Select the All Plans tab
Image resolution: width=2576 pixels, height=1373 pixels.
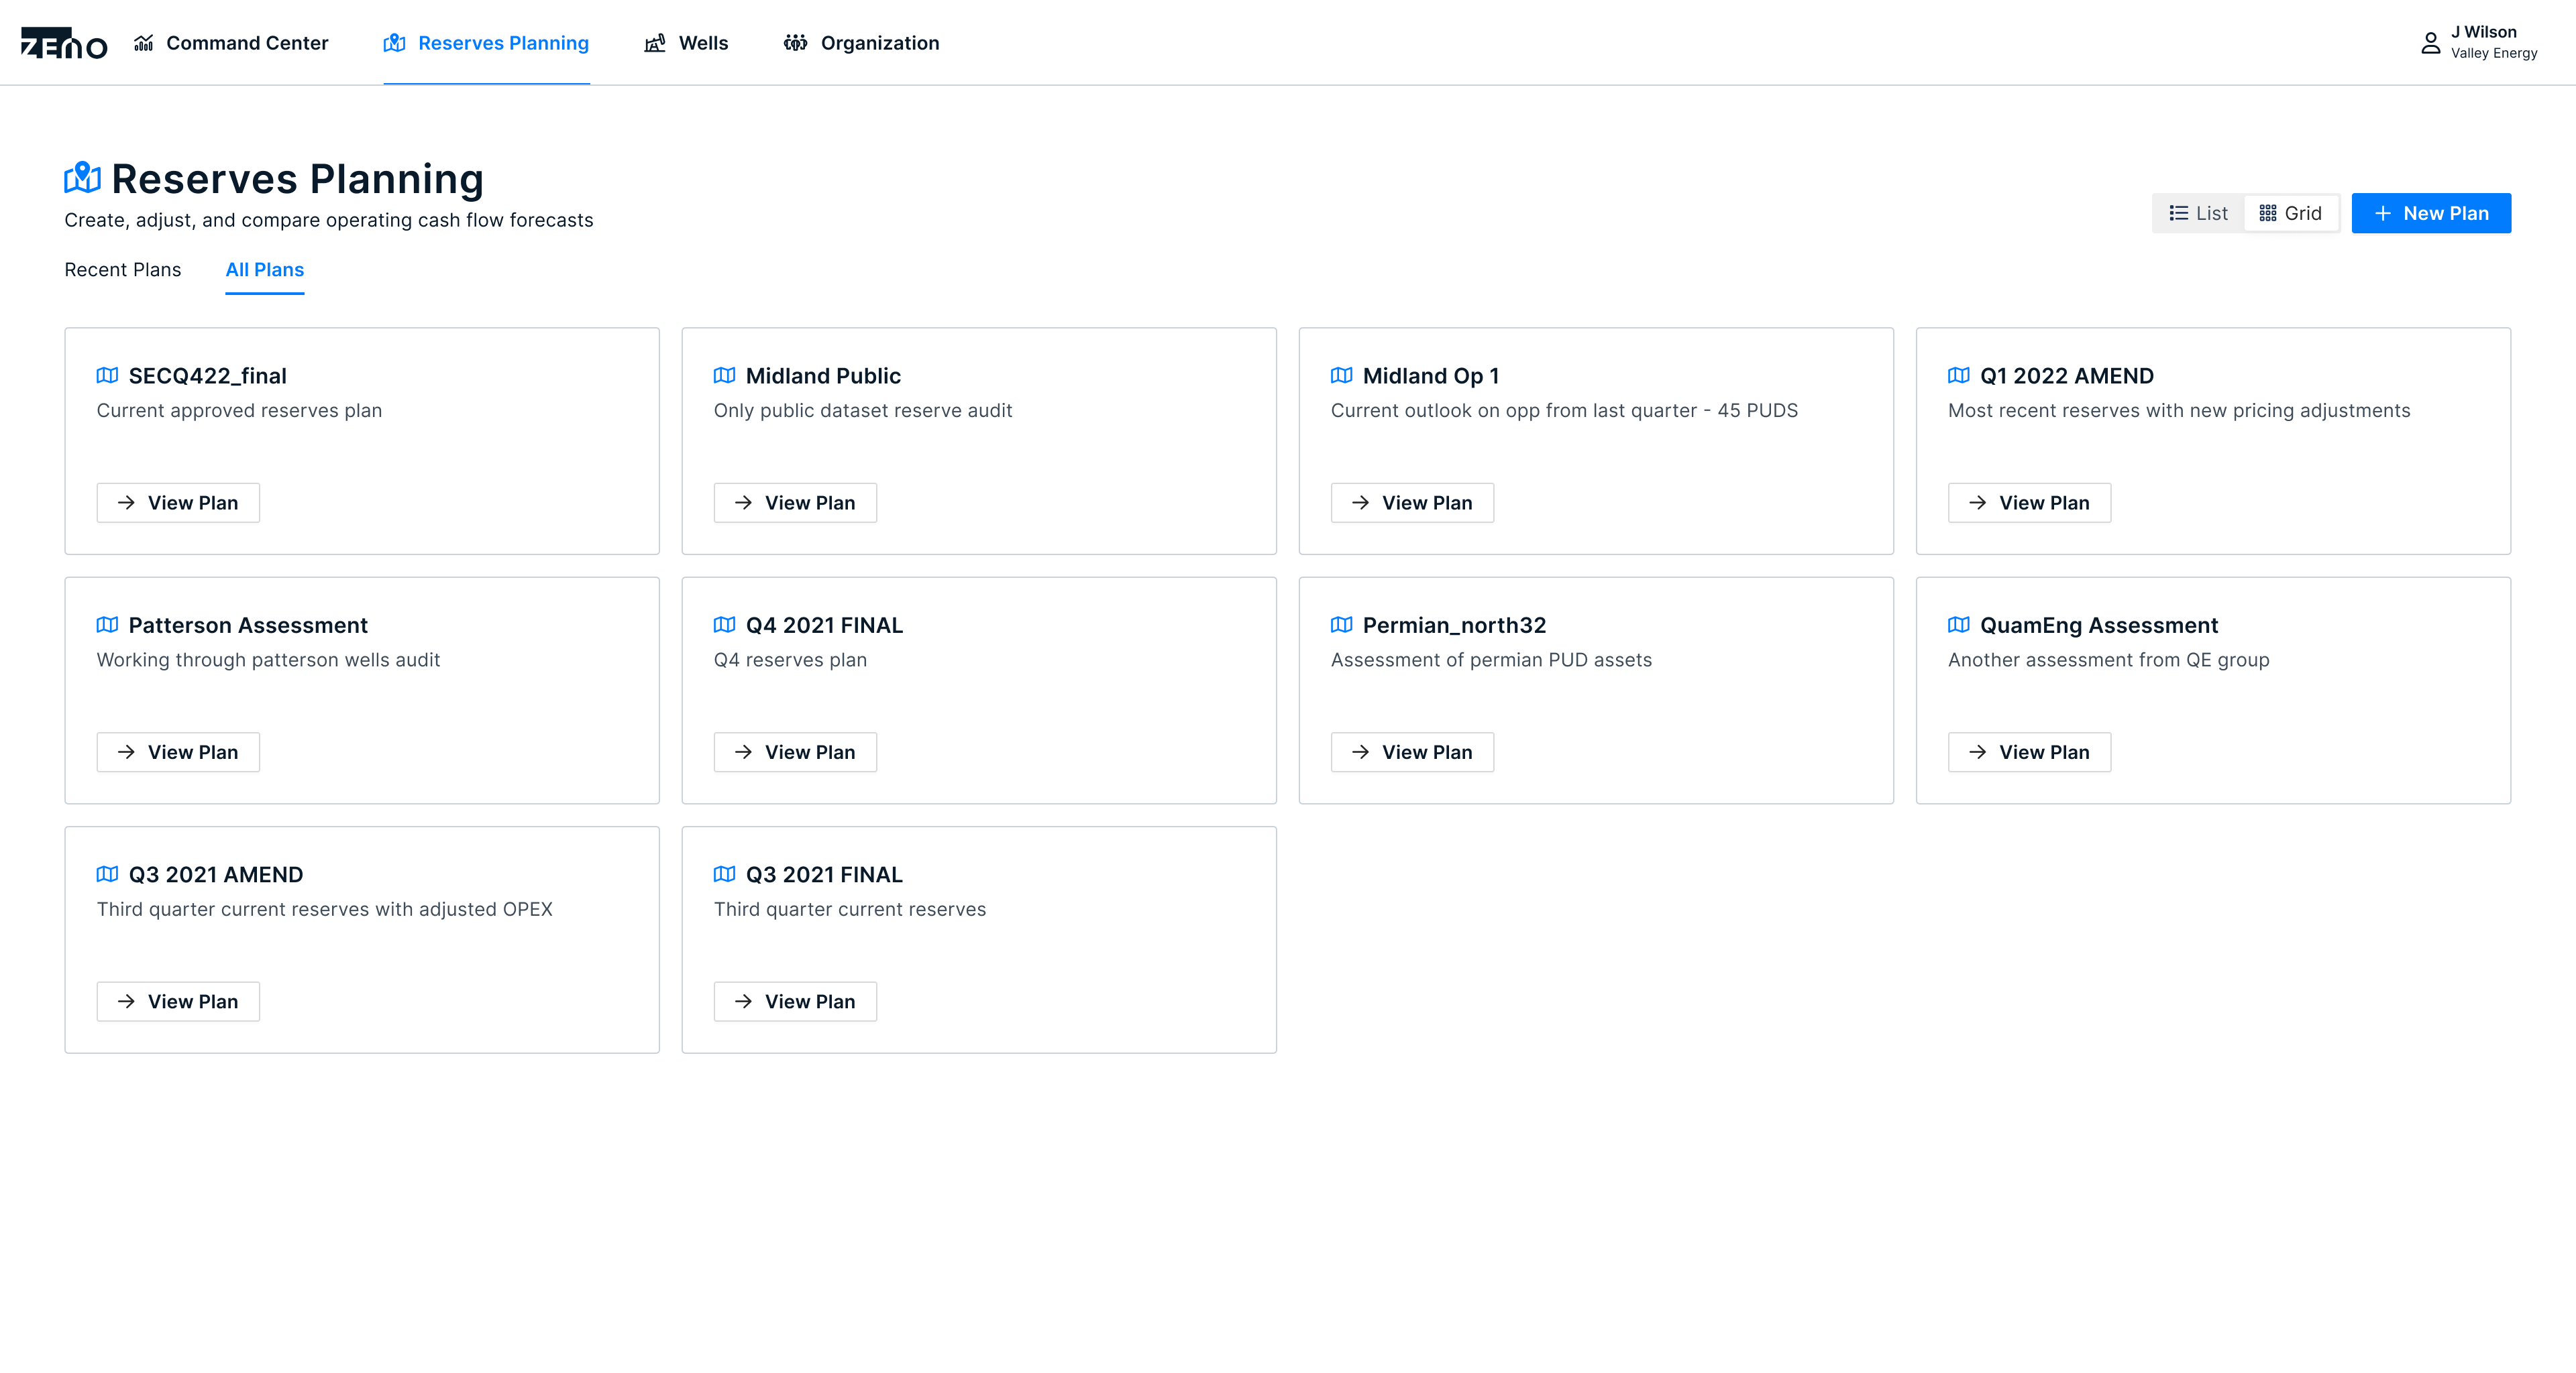pyautogui.click(x=265, y=270)
